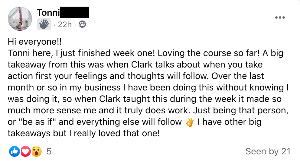Click the group privacy icon beside 22h
Screen dimensions: 300x161
tap(82, 24)
